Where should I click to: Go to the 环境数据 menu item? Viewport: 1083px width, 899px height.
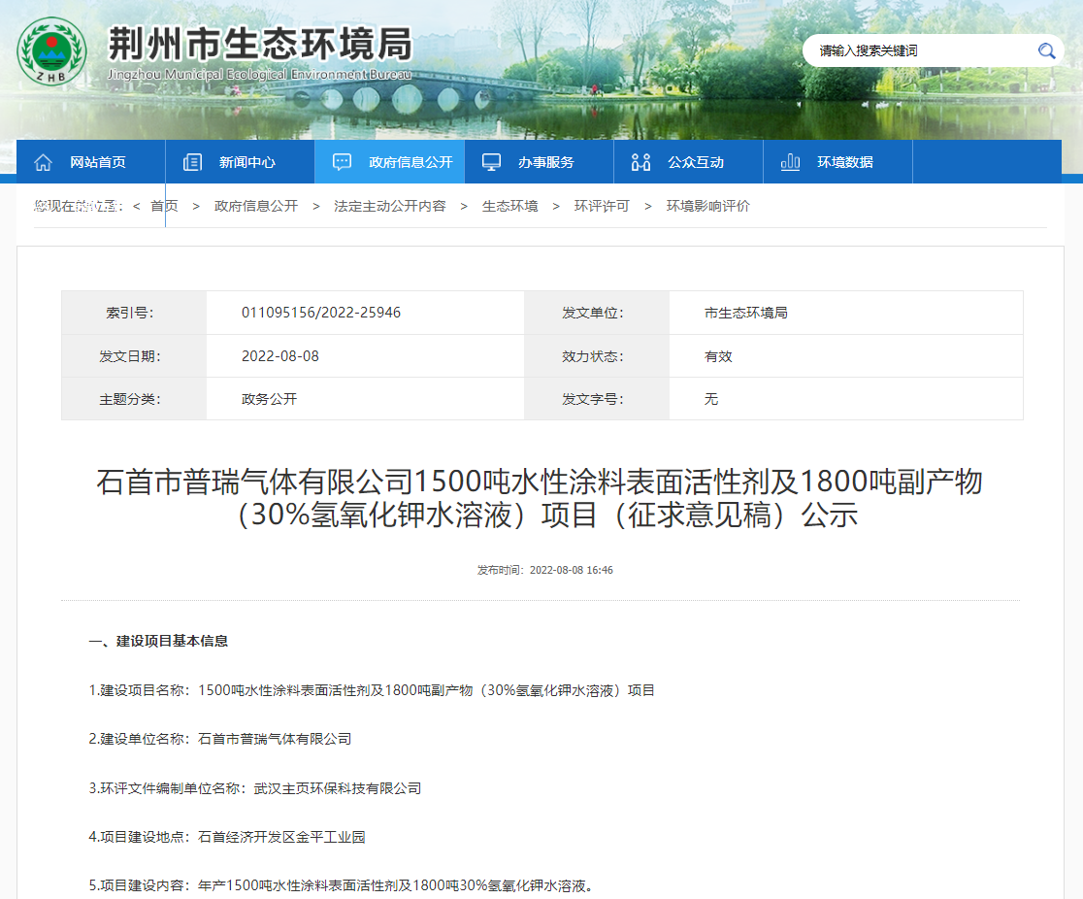pos(844,162)
